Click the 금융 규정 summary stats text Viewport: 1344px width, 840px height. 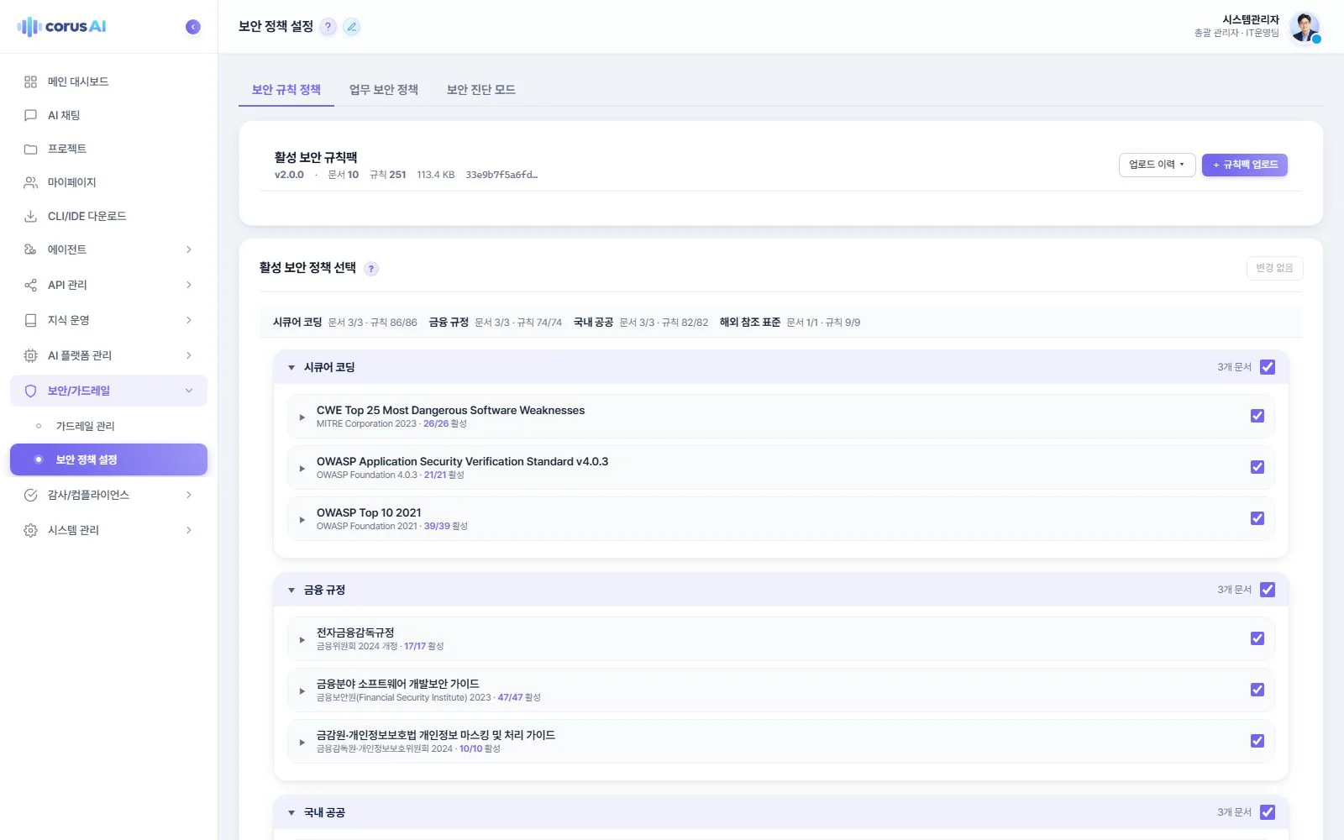pos(518,323)
